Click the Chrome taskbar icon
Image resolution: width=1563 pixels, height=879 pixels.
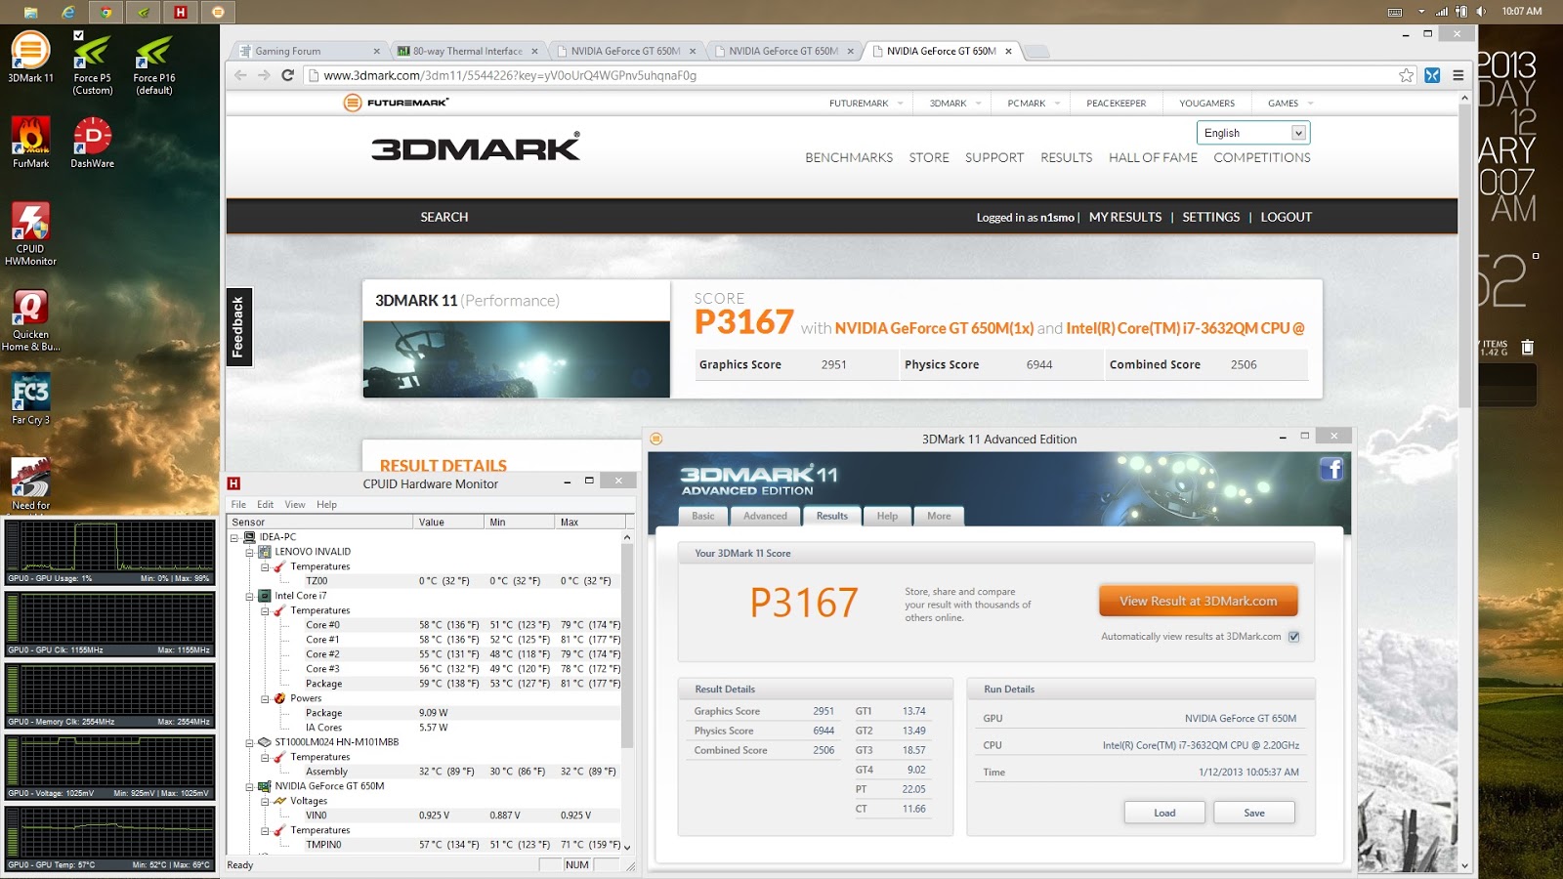[x=106, y=12]
